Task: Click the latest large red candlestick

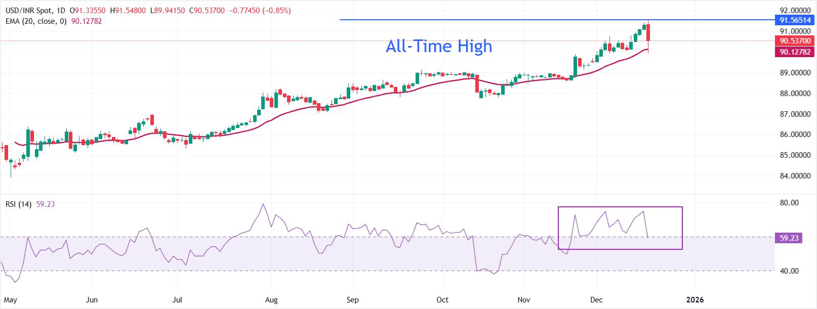Action: click(x=648, y=33)
